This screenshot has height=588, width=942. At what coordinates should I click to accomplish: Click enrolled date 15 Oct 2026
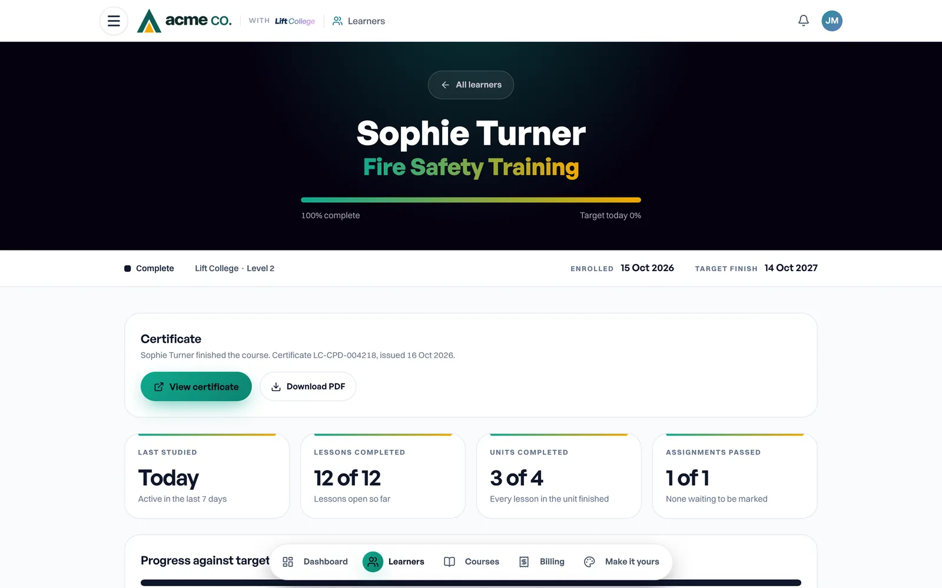647,268
